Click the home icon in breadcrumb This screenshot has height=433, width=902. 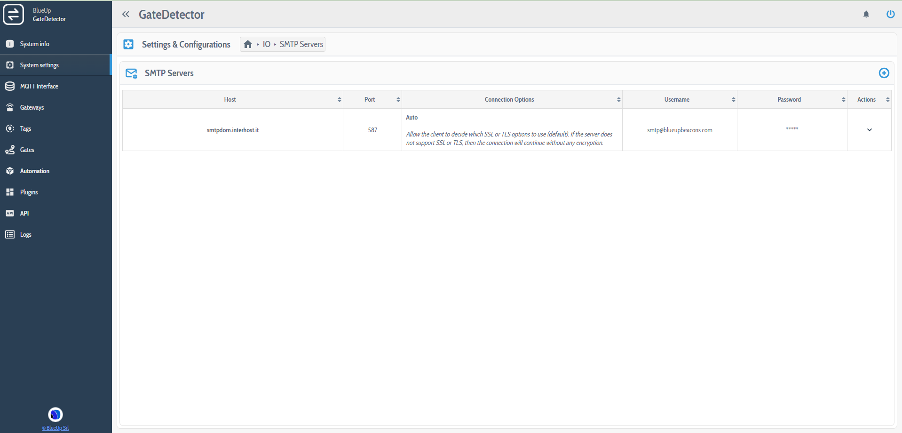(248, 44)
